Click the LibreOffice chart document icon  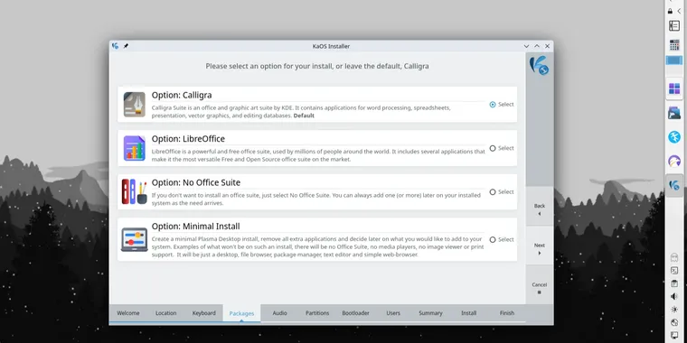pyautogui.click(x=134, y=148)
